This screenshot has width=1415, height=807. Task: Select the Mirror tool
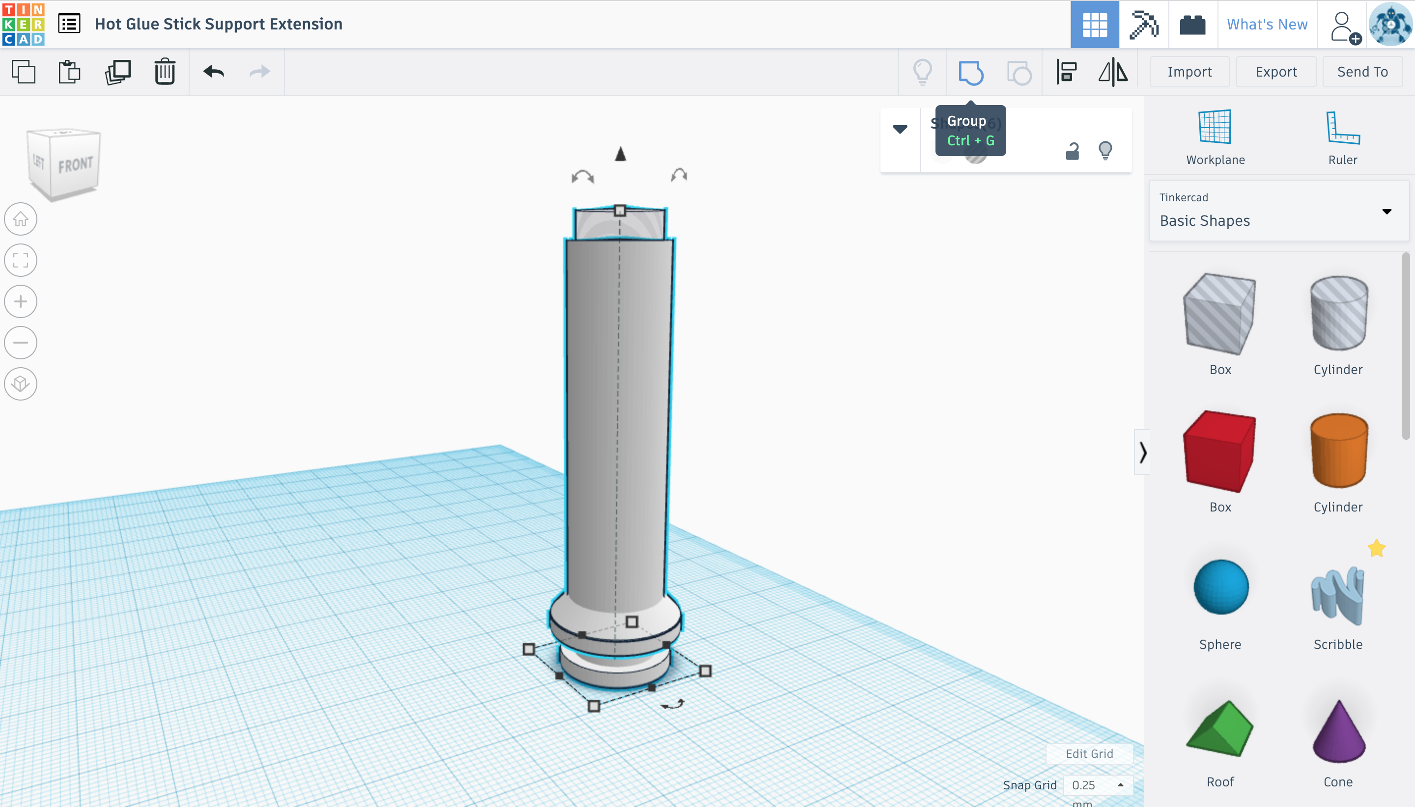click(x=1113, y=72)
